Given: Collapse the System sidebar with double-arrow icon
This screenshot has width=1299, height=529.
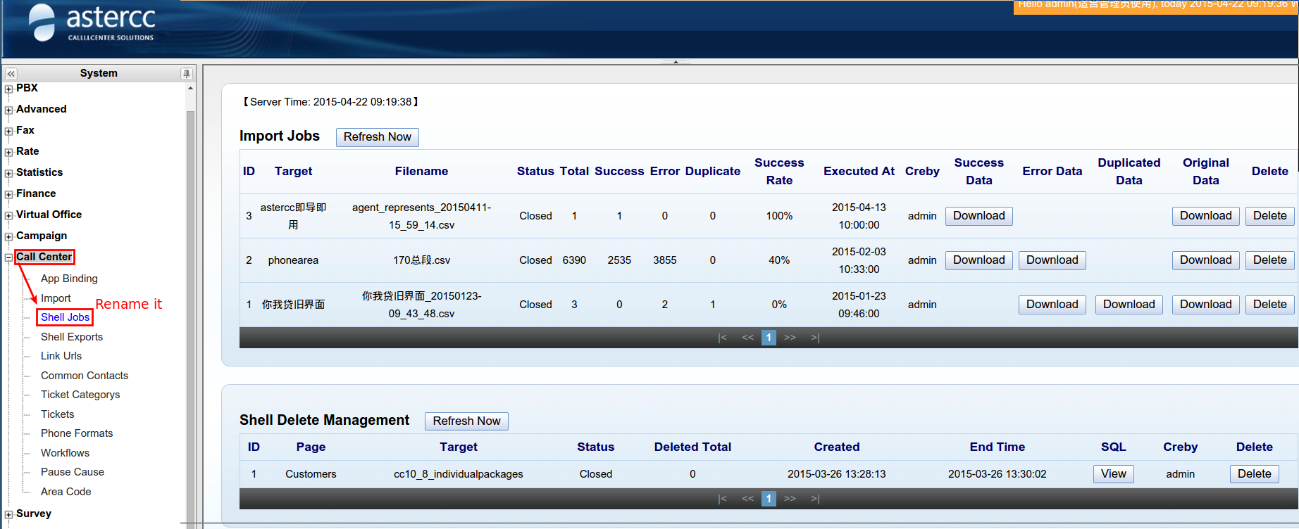Looking at the screenshot, I should click(x=11, y=74).
